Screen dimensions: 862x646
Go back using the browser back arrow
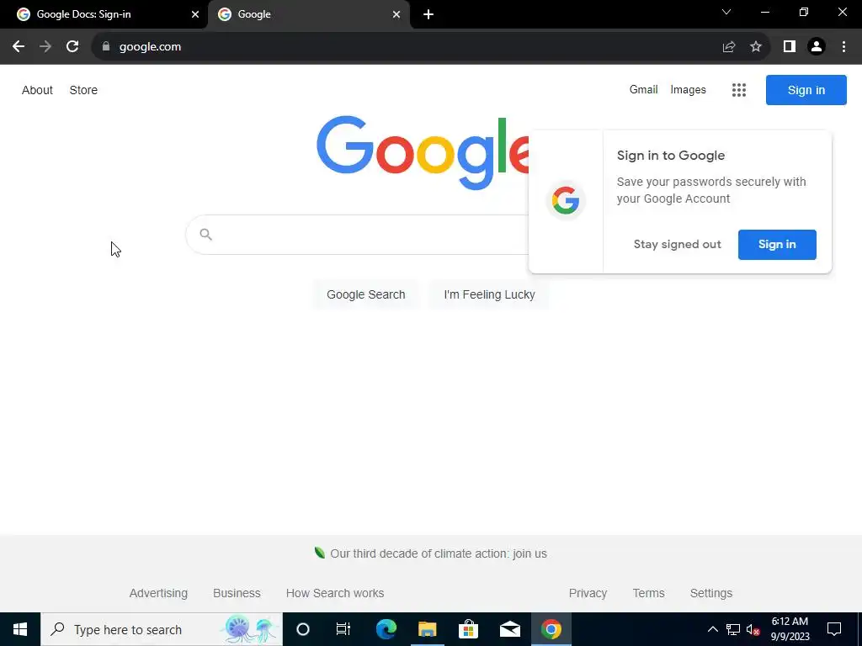19,47
